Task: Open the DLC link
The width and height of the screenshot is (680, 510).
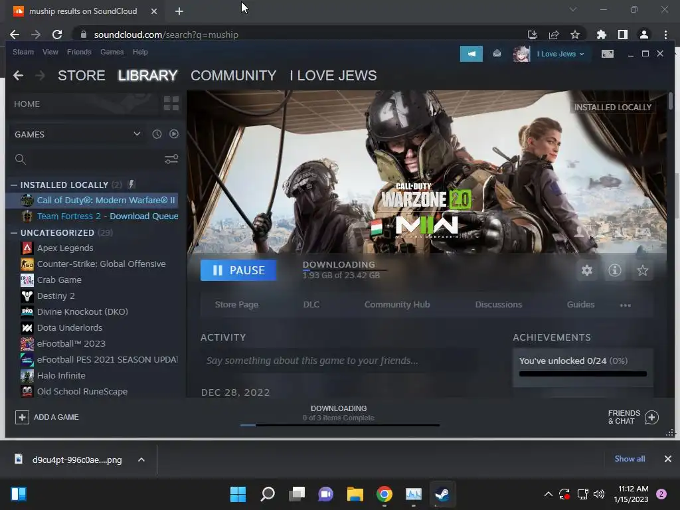Action: point(311,304)
